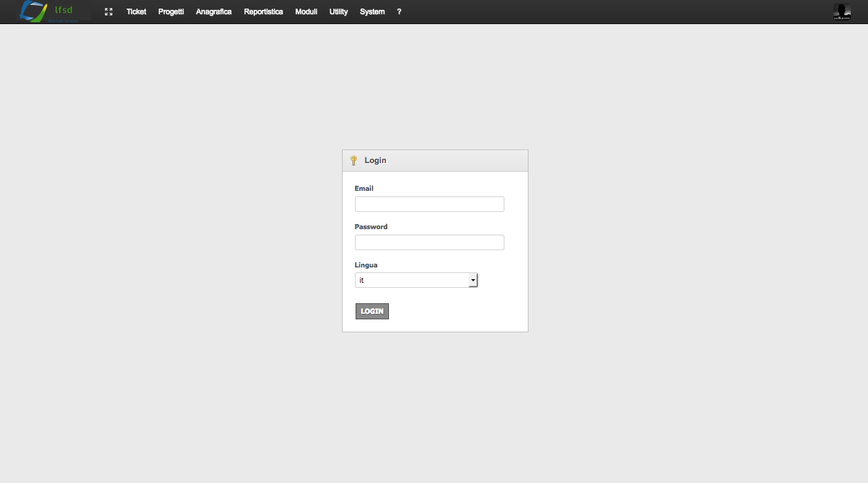Open the Moduli menu

306,11
